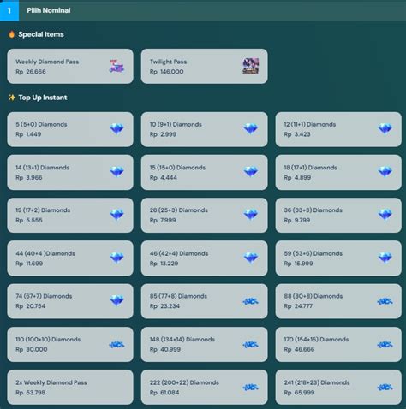Click the Rp 30.000 price text
Image resolution: width=406 pixels, height=409 pixels.
(32, 349)
